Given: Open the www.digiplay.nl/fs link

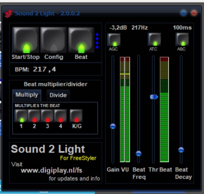Looking at the screenshot, I should [x=52, y=171].
